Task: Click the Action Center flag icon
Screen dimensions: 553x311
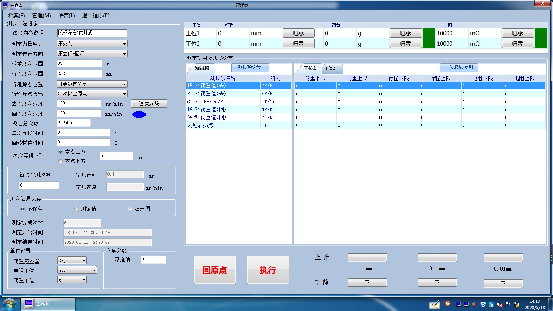Action: point(508,304)
